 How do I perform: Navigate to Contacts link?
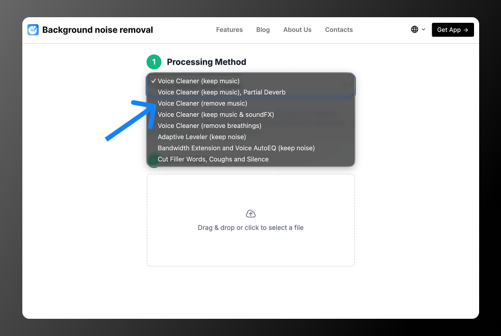(x=339, y=30)
